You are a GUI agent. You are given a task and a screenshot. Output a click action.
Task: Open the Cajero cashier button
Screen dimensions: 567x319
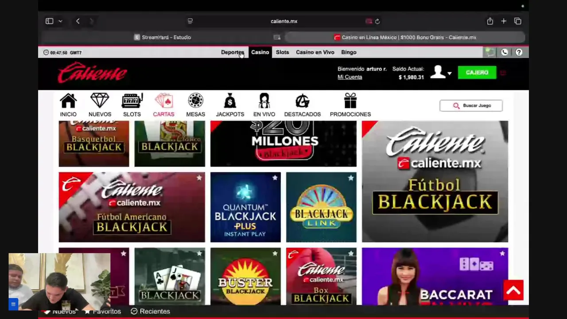click(477, 72)
